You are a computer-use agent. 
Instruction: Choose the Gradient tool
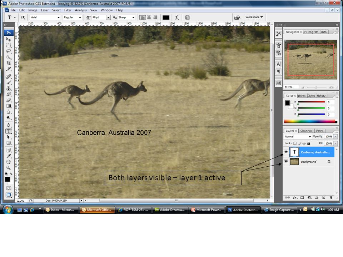9,106
